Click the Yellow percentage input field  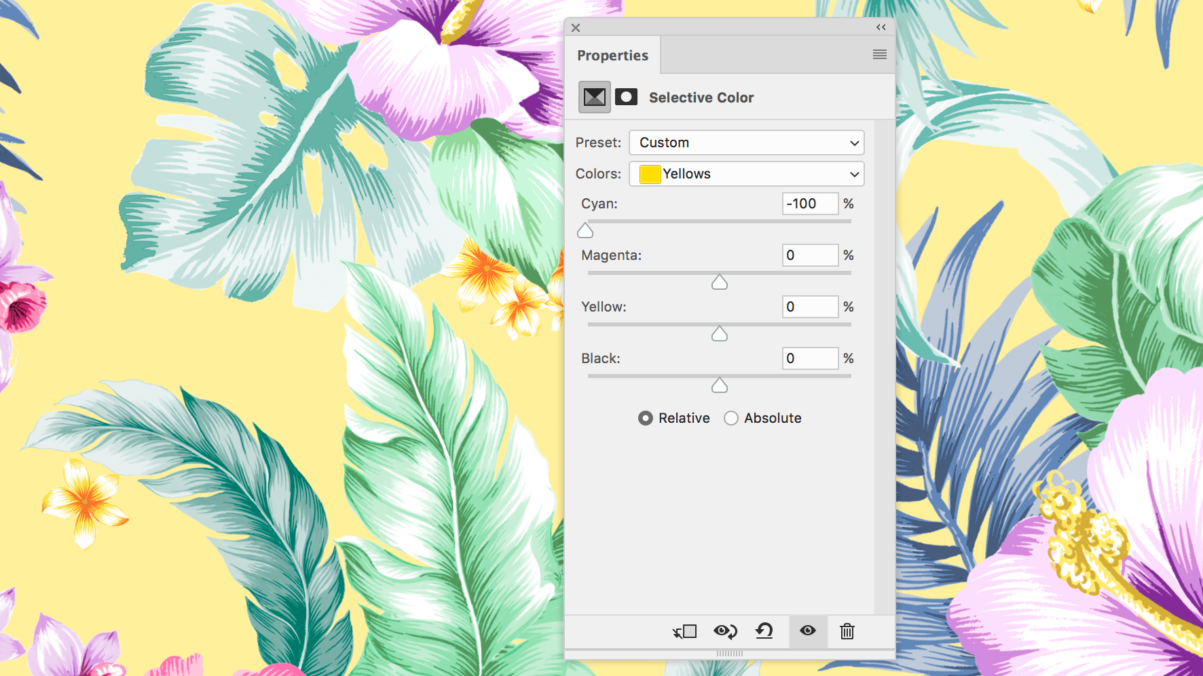(811, 307)
